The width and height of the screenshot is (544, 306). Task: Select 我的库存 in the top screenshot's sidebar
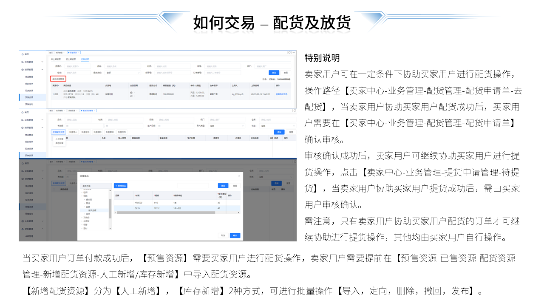click(x=29, y=84)
